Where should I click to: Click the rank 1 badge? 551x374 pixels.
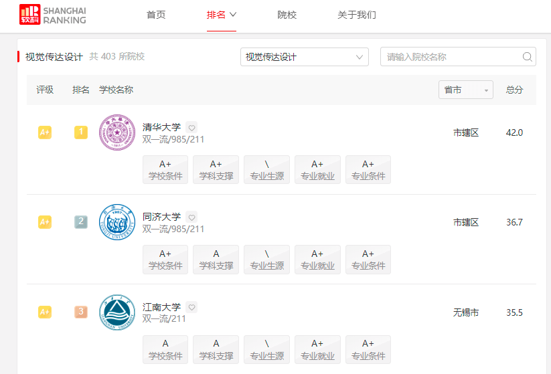[81, 132]
